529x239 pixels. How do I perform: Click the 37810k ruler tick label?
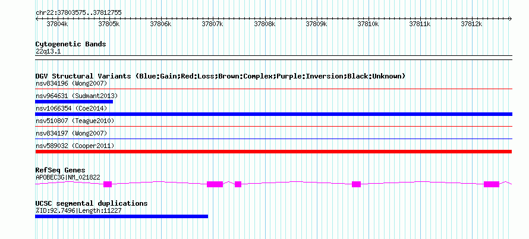pos(369,24)
